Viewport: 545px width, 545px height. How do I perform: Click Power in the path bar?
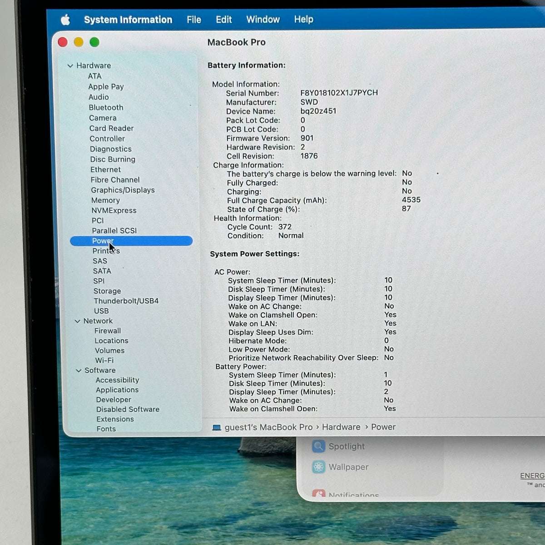(x=383, y=427)
